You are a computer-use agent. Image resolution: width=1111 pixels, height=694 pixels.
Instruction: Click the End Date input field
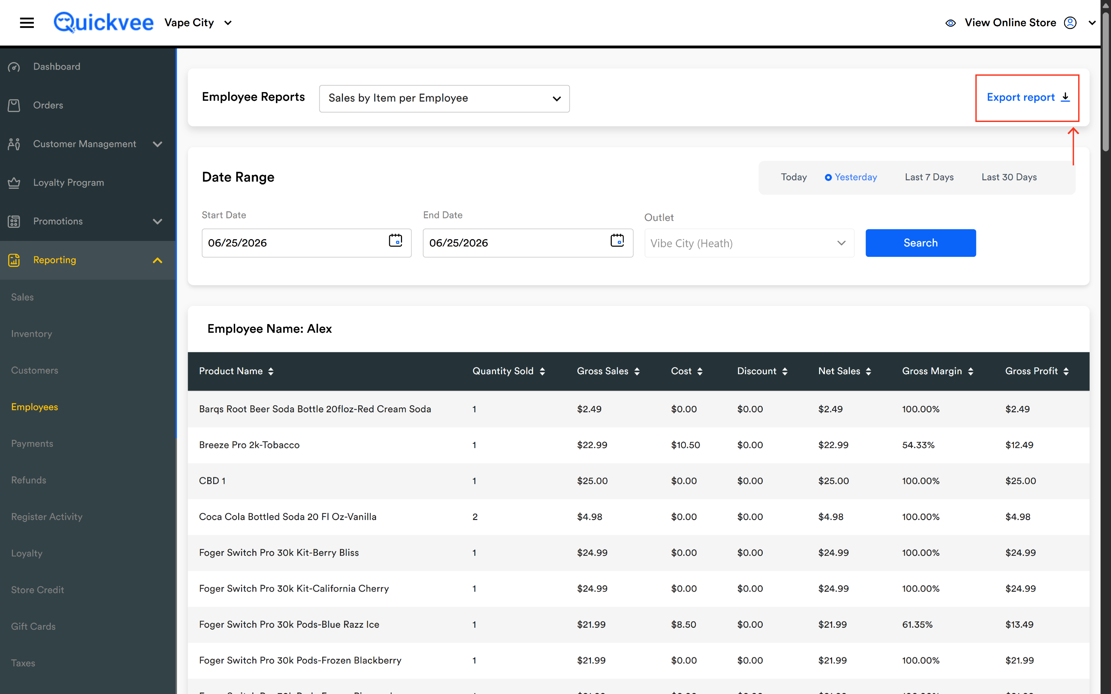(x=528, y=243)
